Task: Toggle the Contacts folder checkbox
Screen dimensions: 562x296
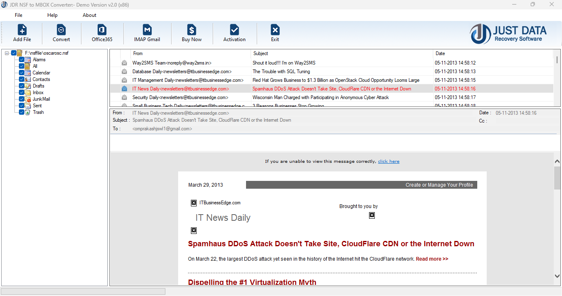Action: point(22,79)
